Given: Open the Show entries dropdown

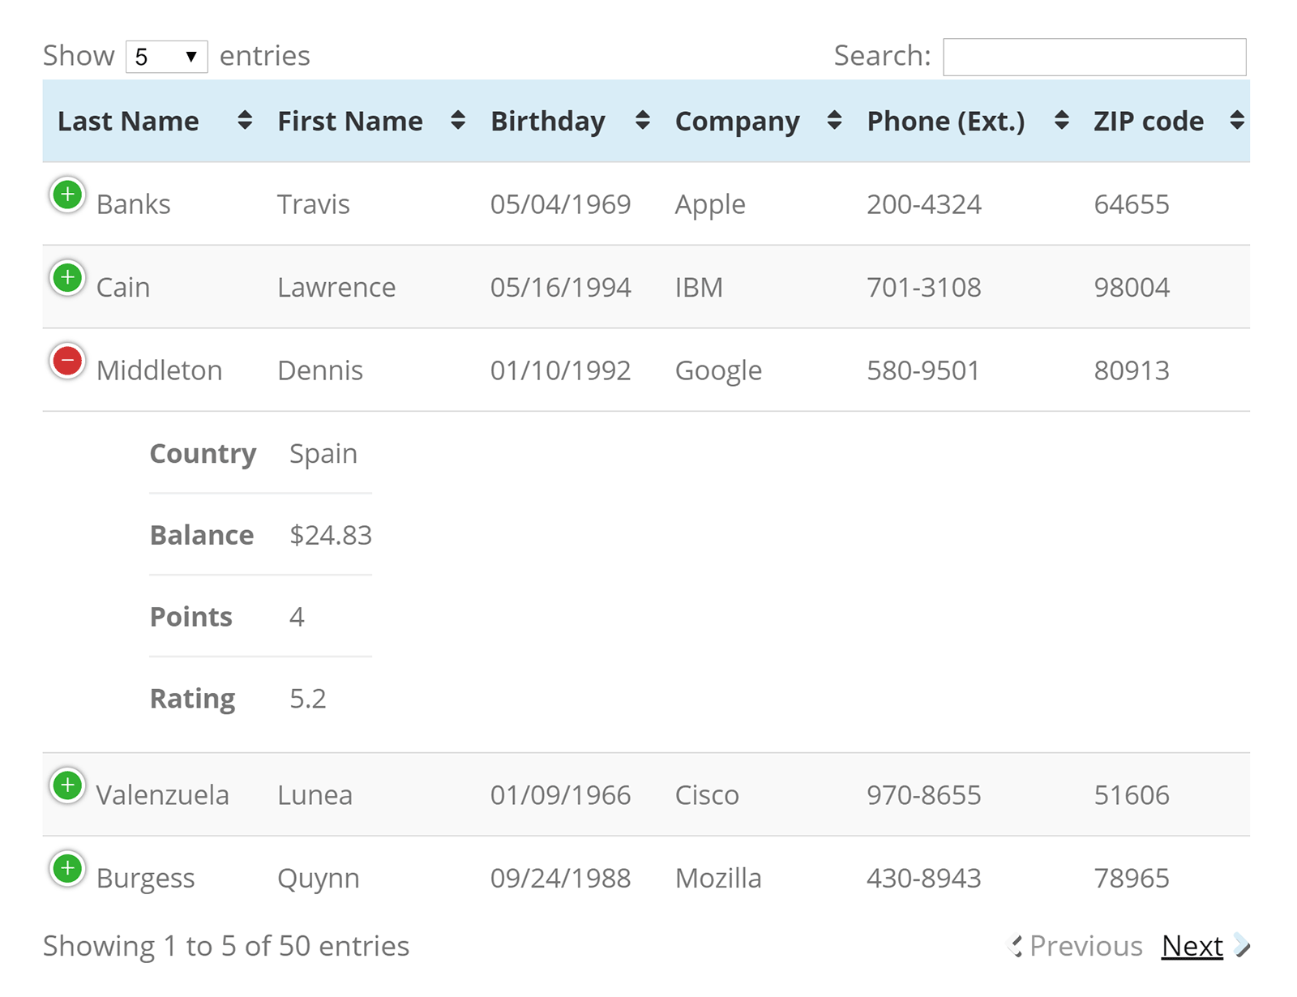Looking at the screenshot, I should tap(166, 56).
